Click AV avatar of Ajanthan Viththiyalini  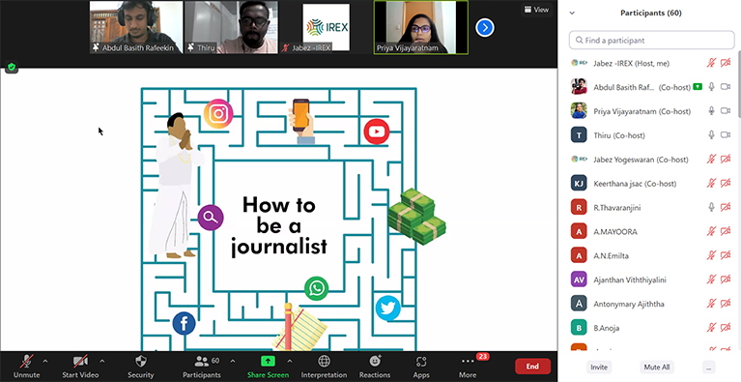(579, 279)
